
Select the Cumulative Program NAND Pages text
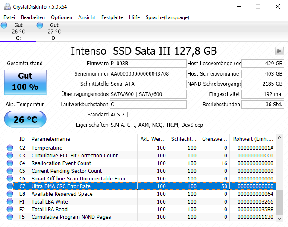pos(71,217)
